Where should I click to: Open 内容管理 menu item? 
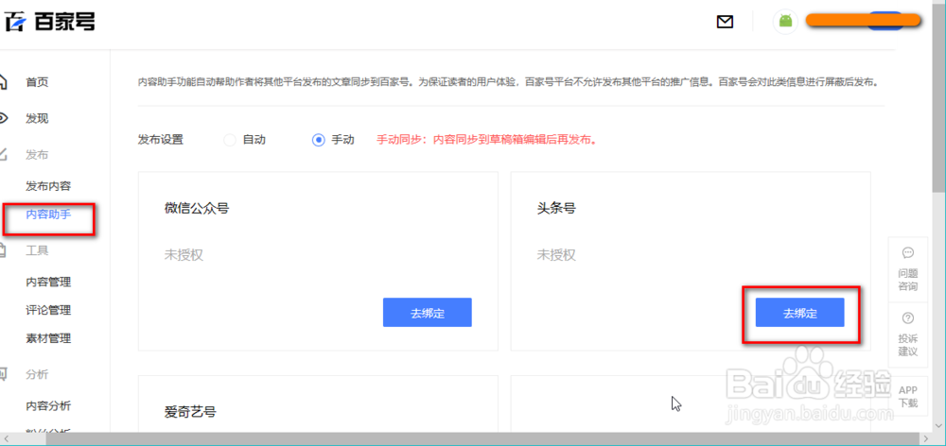click(x=48, y=283)
